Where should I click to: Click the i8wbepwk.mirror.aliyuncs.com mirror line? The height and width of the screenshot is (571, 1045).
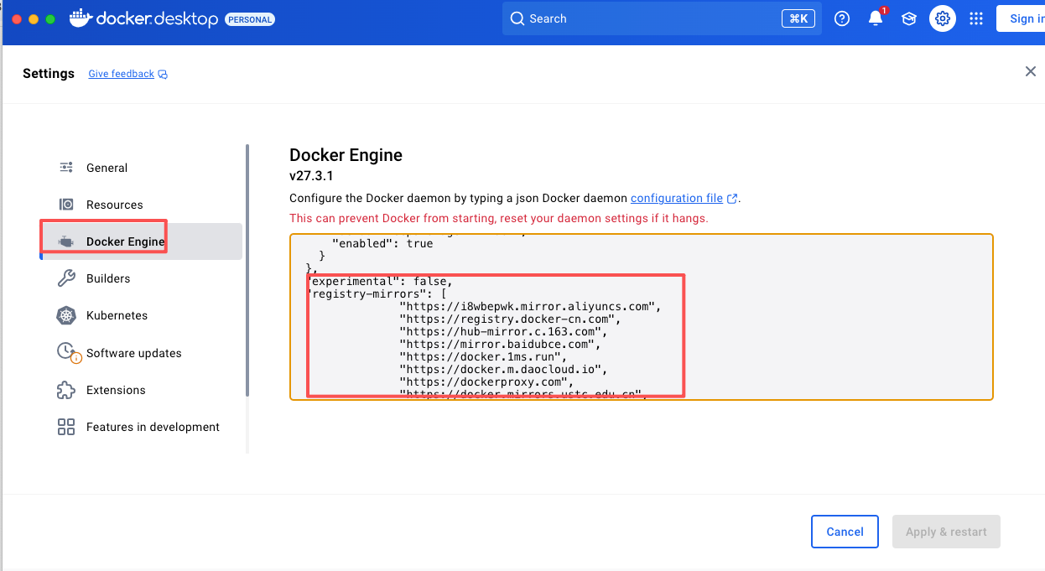click(x=530, y=307)
